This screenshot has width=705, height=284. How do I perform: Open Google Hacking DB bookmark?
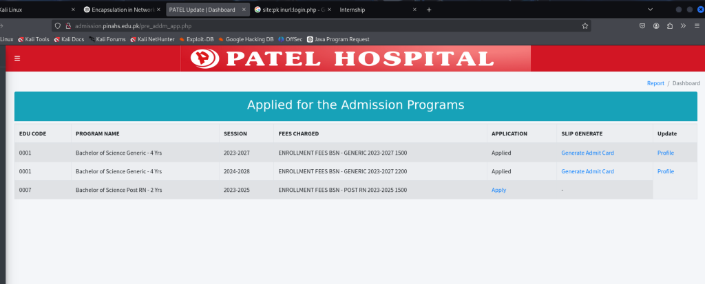click(x=246, y=40)
